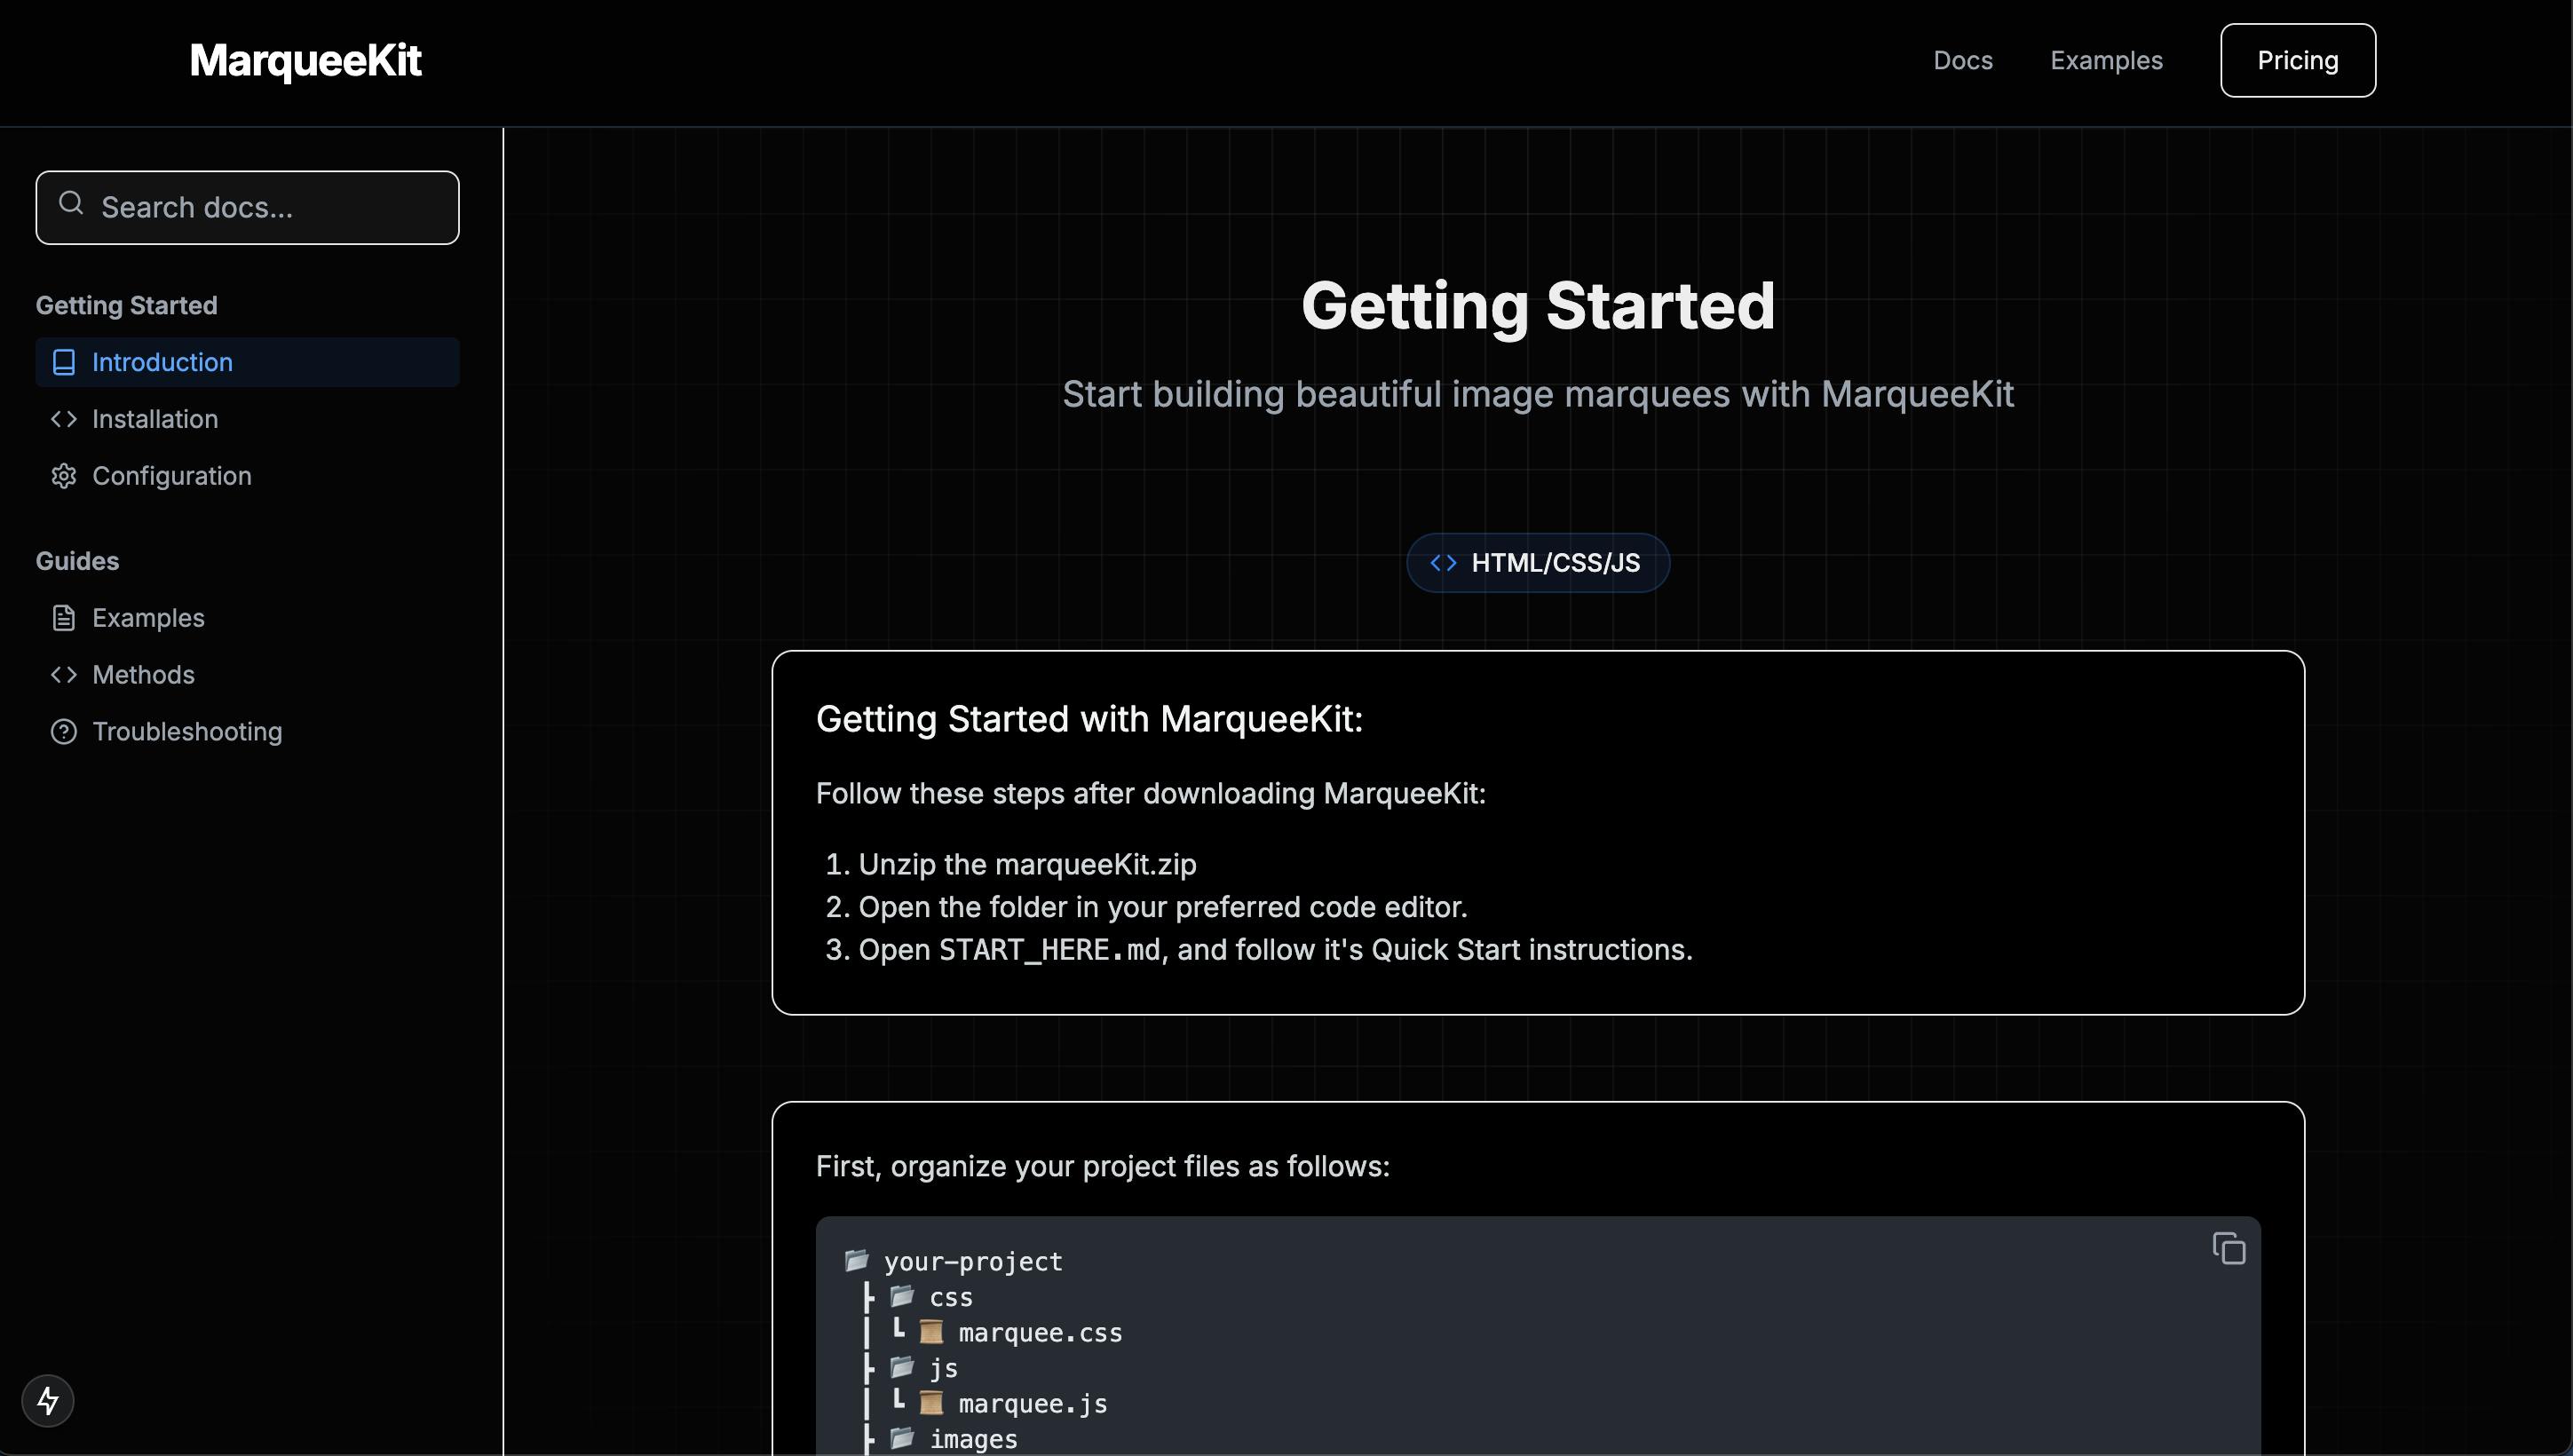Click the marquee.js file icon
The image size is (2573, 1456).
(931, 1403)
